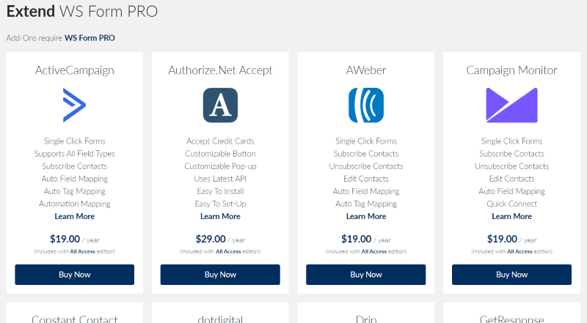
Task: Buy the Campaign Monitor add-on now
Action: 511,275
